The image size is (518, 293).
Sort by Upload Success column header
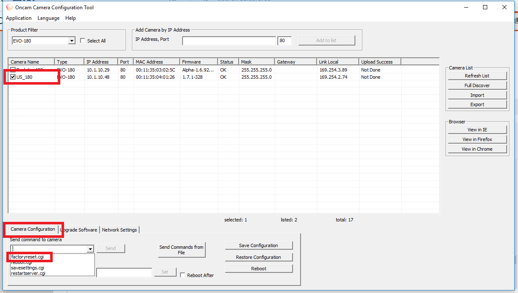tap(380, 62)
